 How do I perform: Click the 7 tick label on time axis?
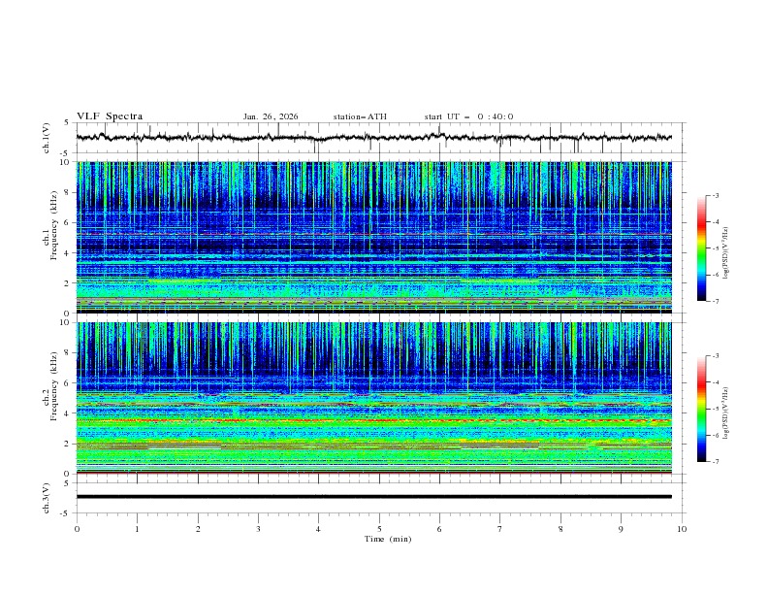(499, 529)
